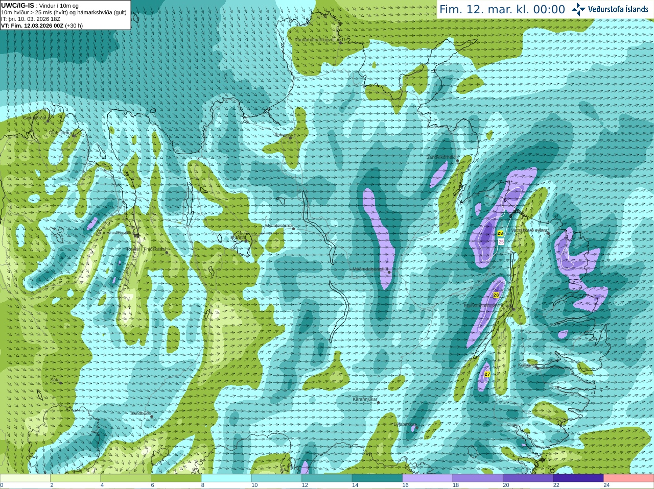This screenshot has height=489, width=654.
Task: Pick the 20–22 m/s violet legend swatch
Action: click(x=528, y=478)
